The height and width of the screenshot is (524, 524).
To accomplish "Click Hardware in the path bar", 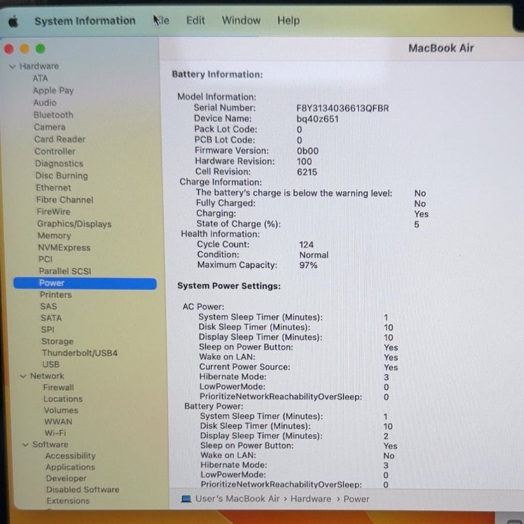I will tap(311, 499).
